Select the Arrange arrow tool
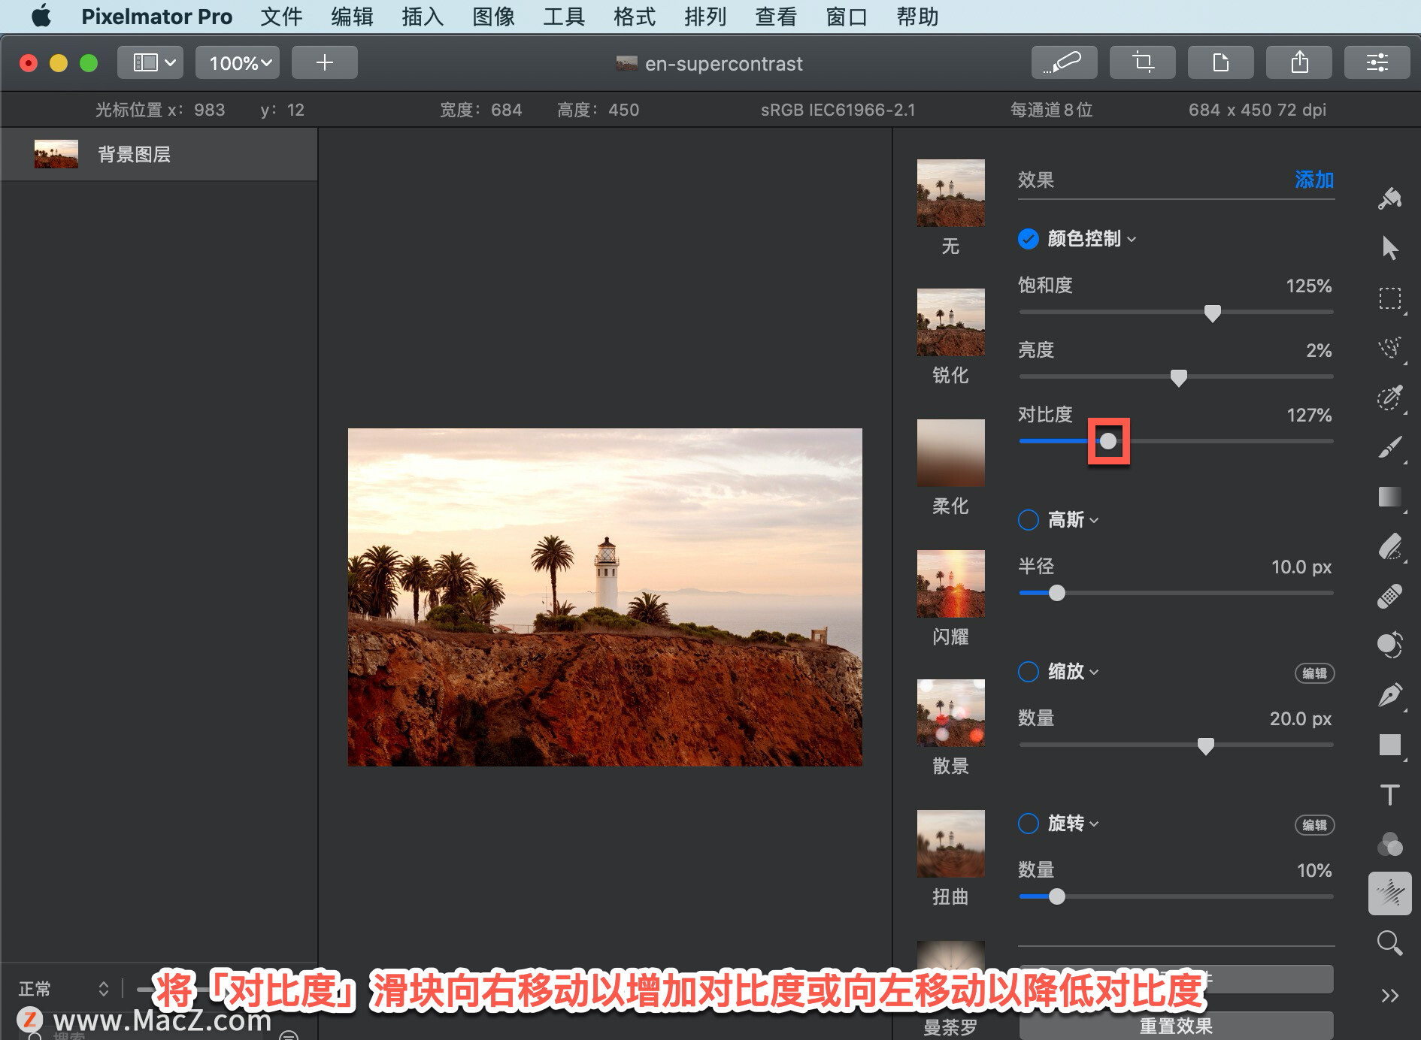This screenshot has height=1040, width=1421. point(1389,248)
